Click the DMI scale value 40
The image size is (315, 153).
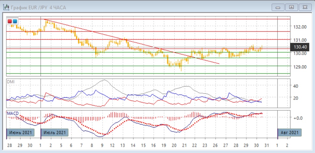click(296, 86)
